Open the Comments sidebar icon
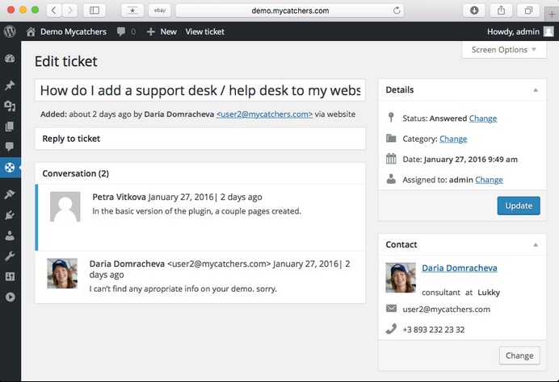559x382 pixels. tap(10, 147)
